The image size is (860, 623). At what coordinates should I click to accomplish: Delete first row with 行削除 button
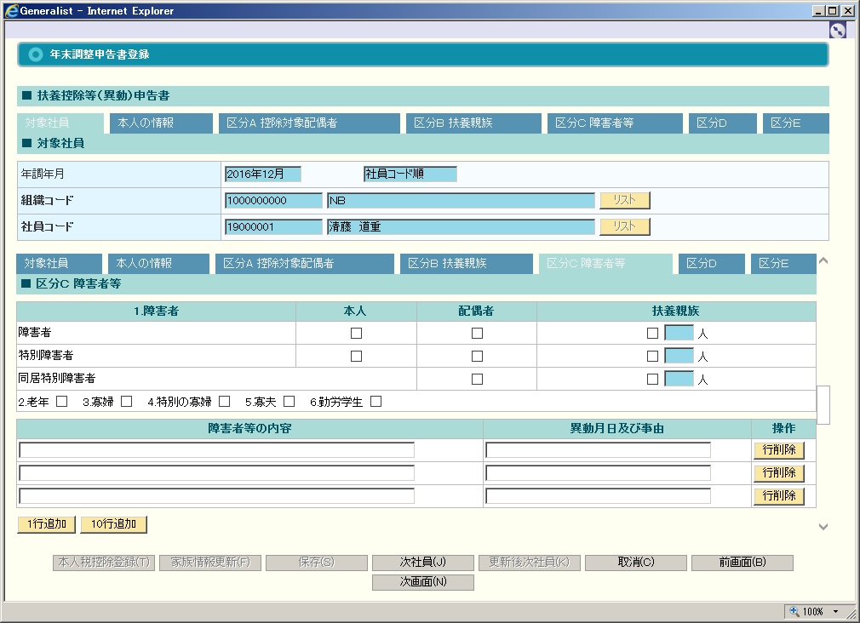click(778, 450)
